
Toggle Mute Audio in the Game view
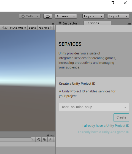(18, 28)
